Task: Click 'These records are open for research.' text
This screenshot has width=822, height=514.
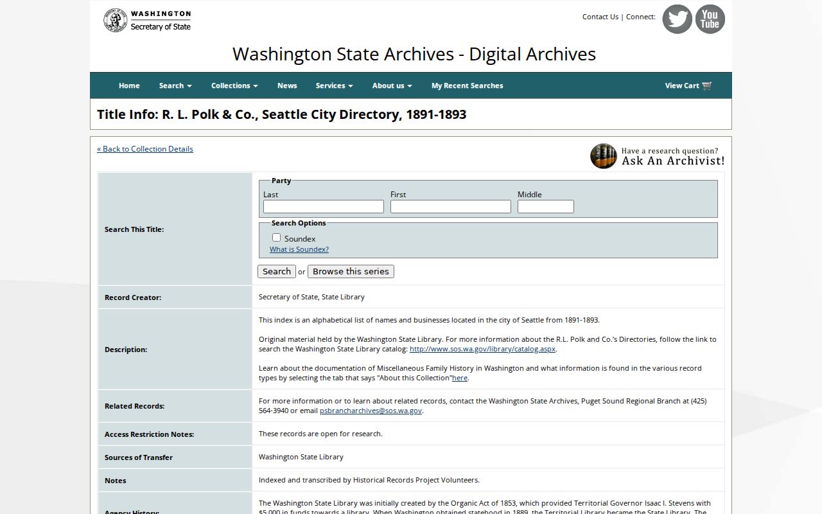Action: pos(320,434)
